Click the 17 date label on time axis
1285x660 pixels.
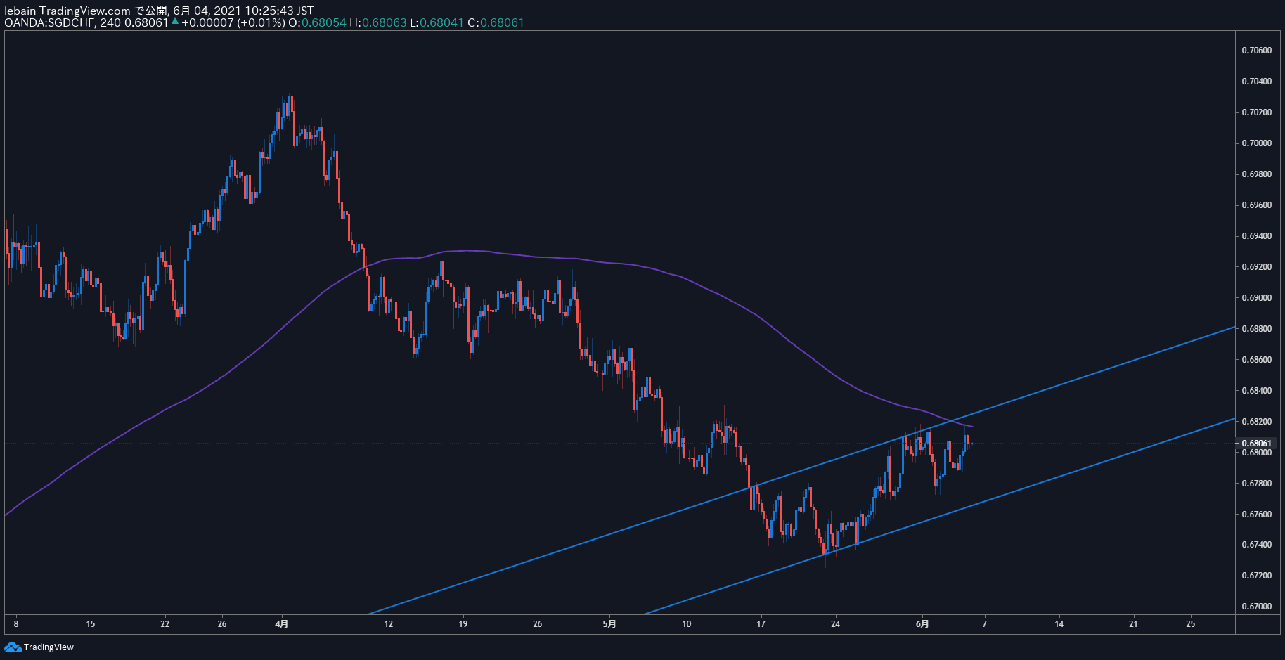pyautogui.click(x=761, y=624)
